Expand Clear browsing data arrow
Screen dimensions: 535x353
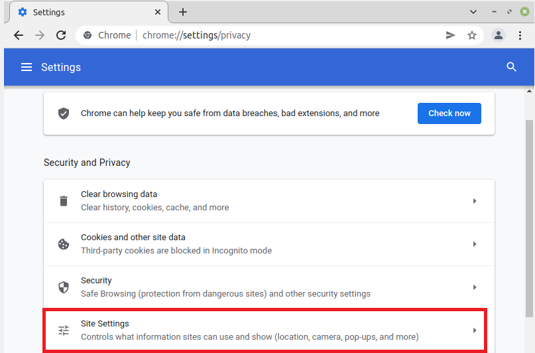click(x=474, y=201)
